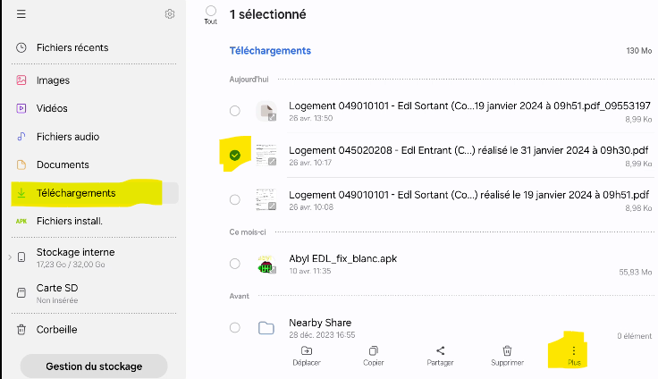Viewport: 658px width, 379px height.
Task: Go to Images category
Action: 53,80
